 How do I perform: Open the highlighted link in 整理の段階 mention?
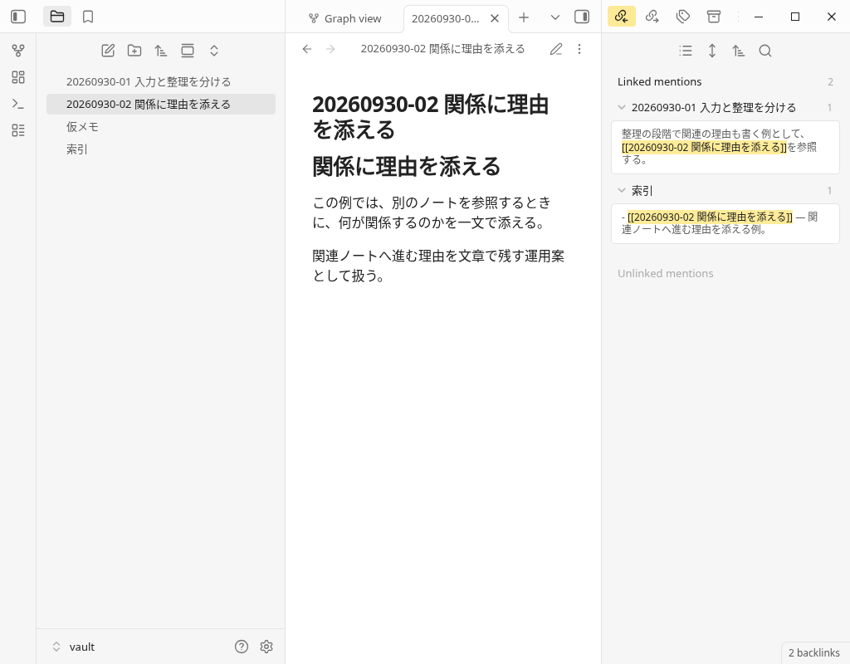(704, 147)
